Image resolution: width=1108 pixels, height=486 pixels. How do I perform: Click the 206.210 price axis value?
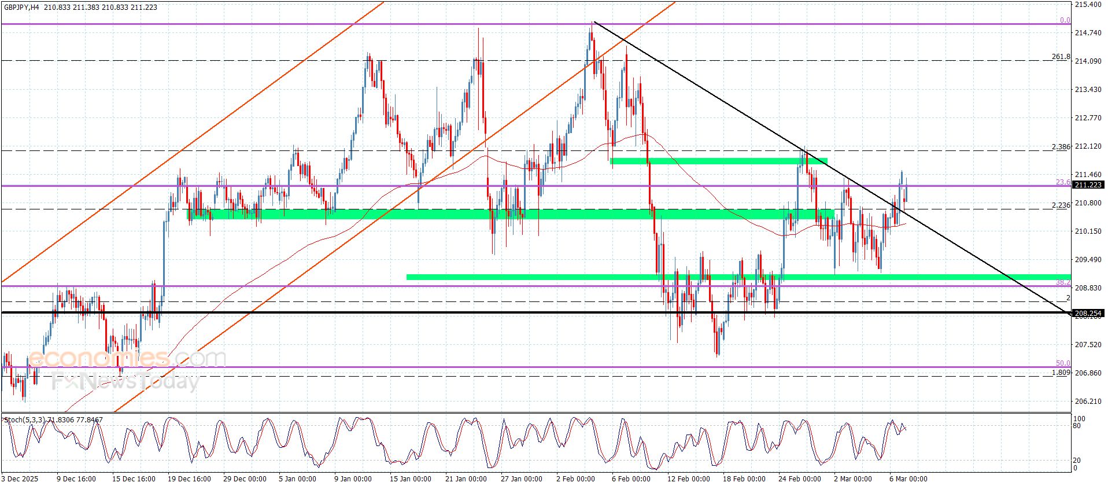click(1088, 401)
